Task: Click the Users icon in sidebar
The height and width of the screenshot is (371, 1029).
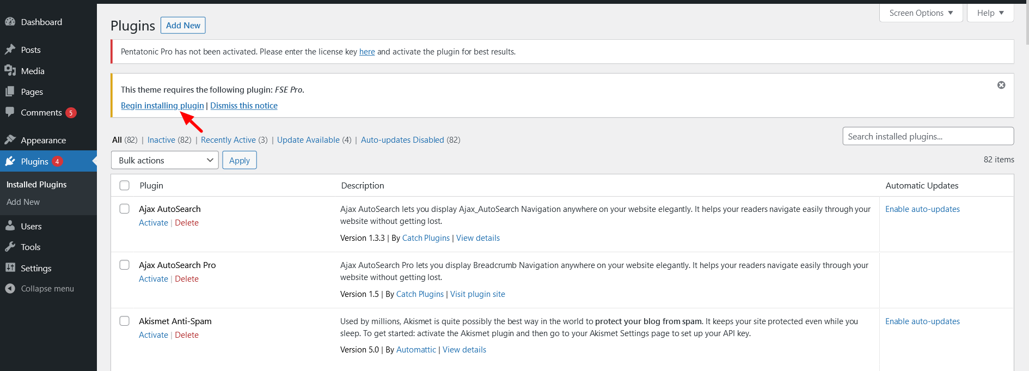Action: [x=10, y=226]
